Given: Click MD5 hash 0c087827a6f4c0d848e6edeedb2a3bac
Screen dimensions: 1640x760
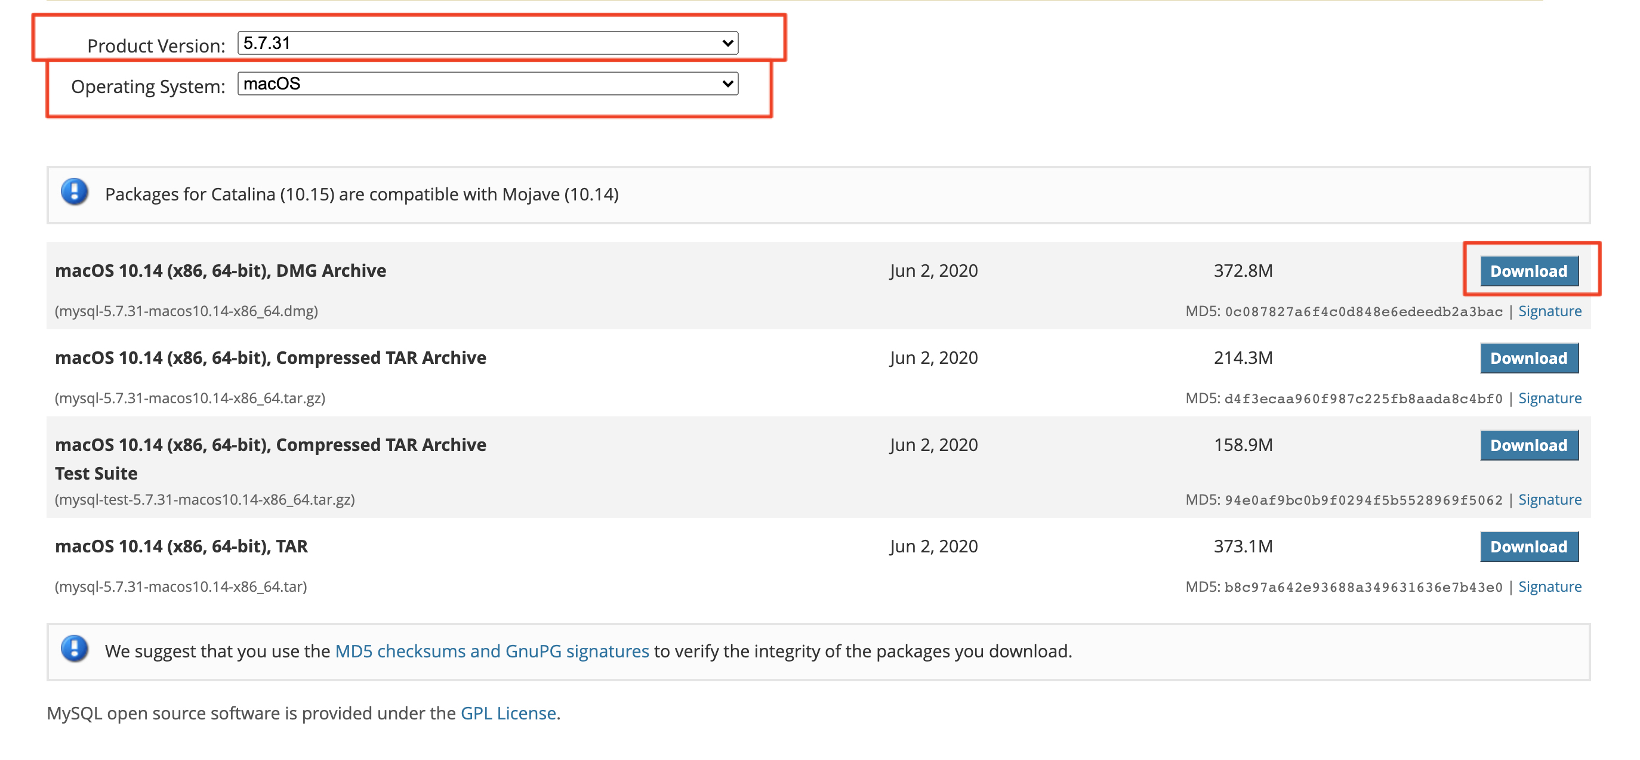Looking at the screenshot, I should pos(1363,312).
